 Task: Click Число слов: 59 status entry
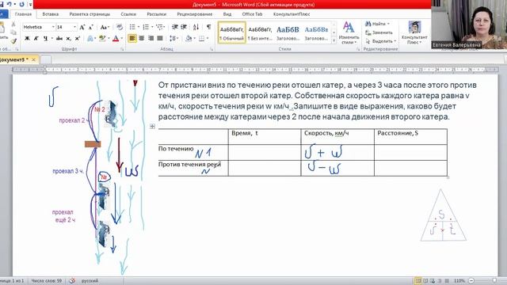[47, 281]
